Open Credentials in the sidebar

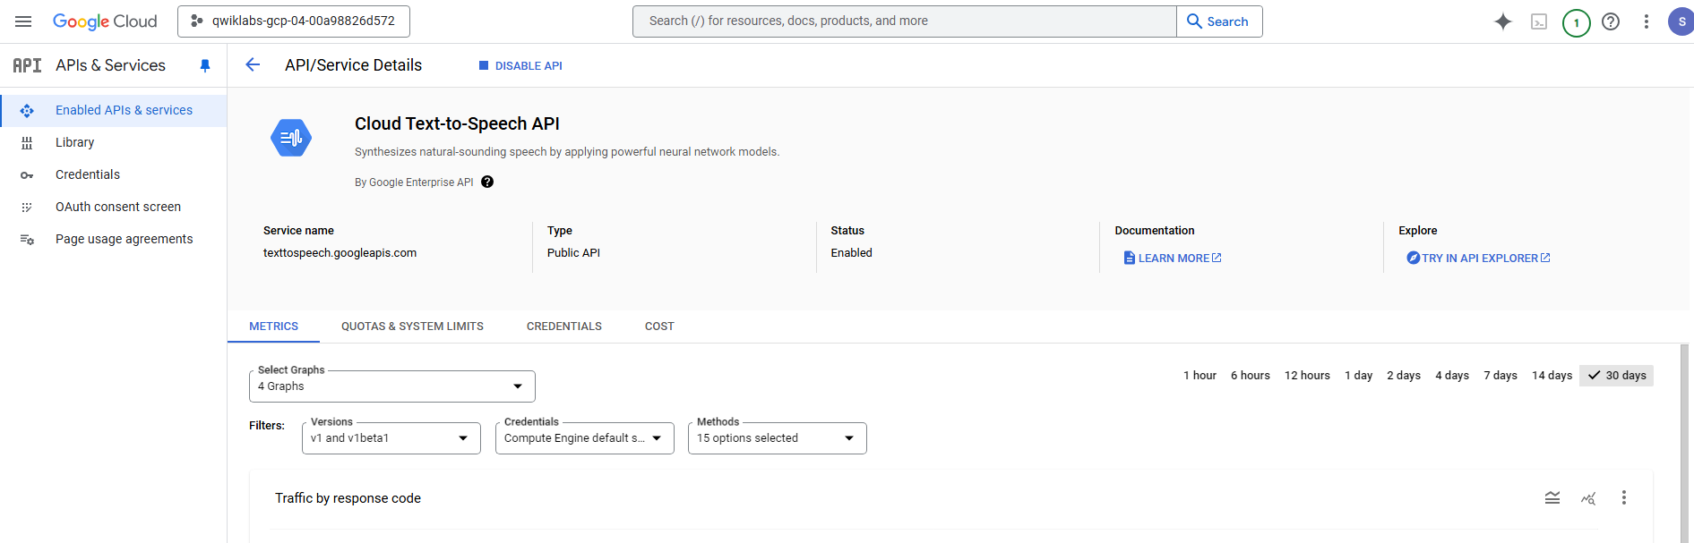pos(114,175)
